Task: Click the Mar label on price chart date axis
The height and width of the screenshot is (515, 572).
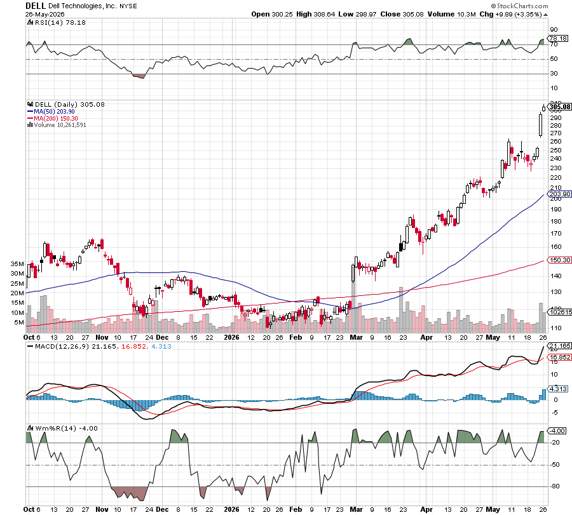Action: click(357, 337)
